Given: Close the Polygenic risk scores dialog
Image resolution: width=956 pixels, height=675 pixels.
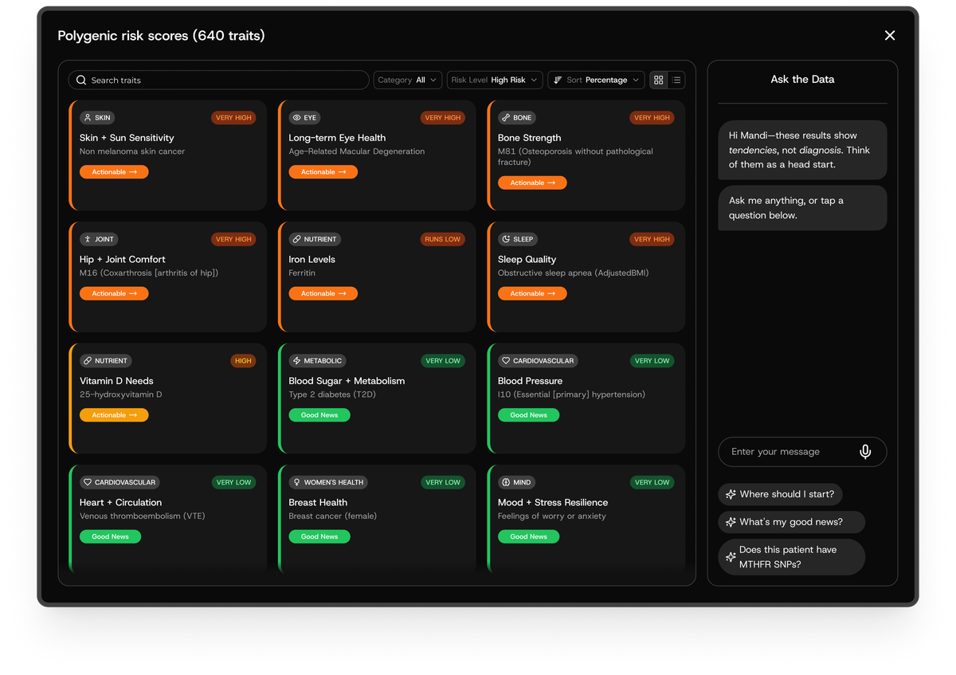Looking at the screenshot, I should (890, 35).
